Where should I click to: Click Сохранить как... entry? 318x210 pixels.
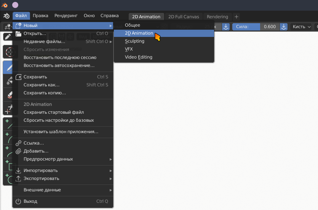coord(63,85)
